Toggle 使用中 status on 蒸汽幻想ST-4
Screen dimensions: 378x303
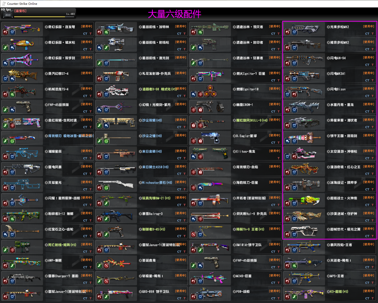point(86,73)
